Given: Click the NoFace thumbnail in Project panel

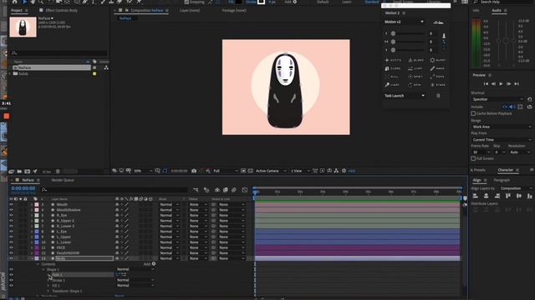Looking at the screenshot, I should coord(23,27).
